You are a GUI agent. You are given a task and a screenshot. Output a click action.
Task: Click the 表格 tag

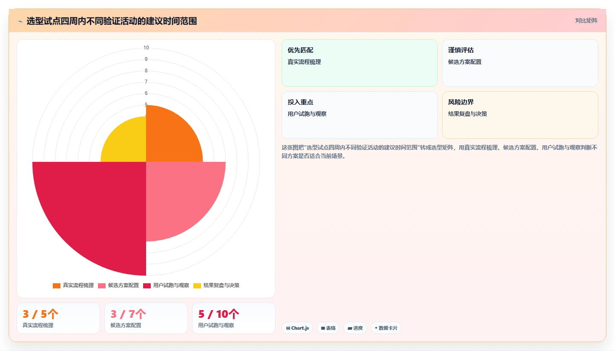[x=328, y=328]
